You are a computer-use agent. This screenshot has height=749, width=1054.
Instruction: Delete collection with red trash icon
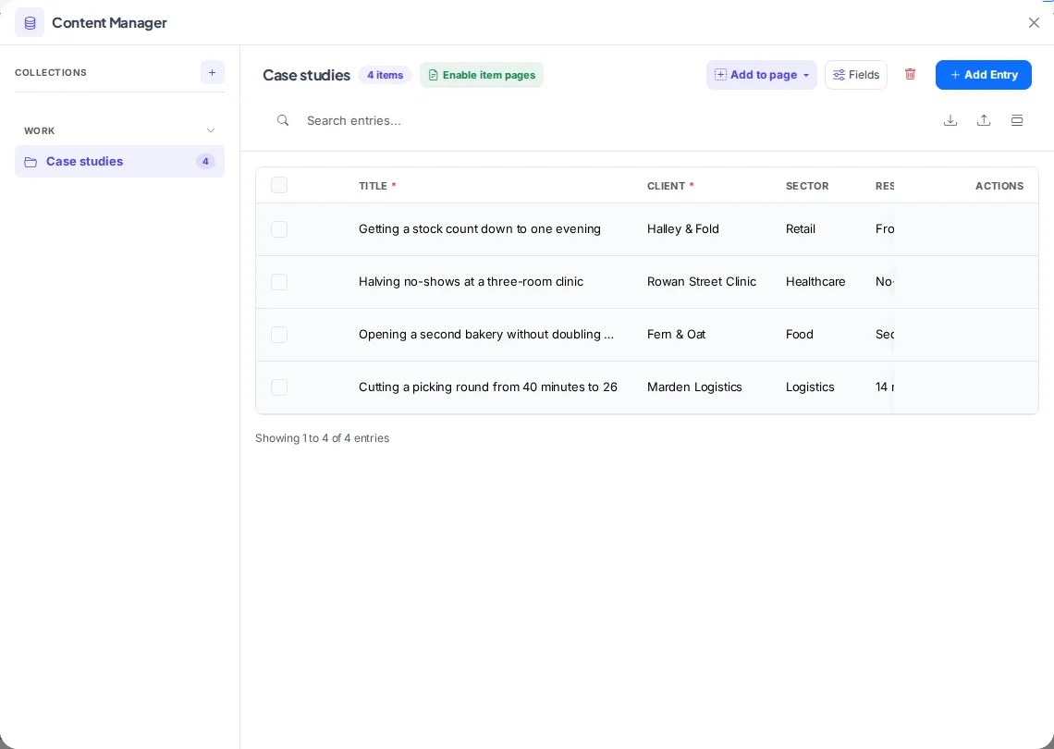click(x=910, y=74)
